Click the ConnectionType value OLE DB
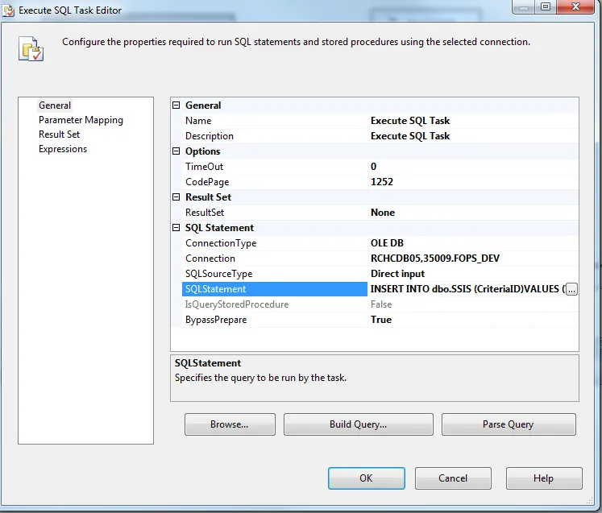 [x=387, y=243]
